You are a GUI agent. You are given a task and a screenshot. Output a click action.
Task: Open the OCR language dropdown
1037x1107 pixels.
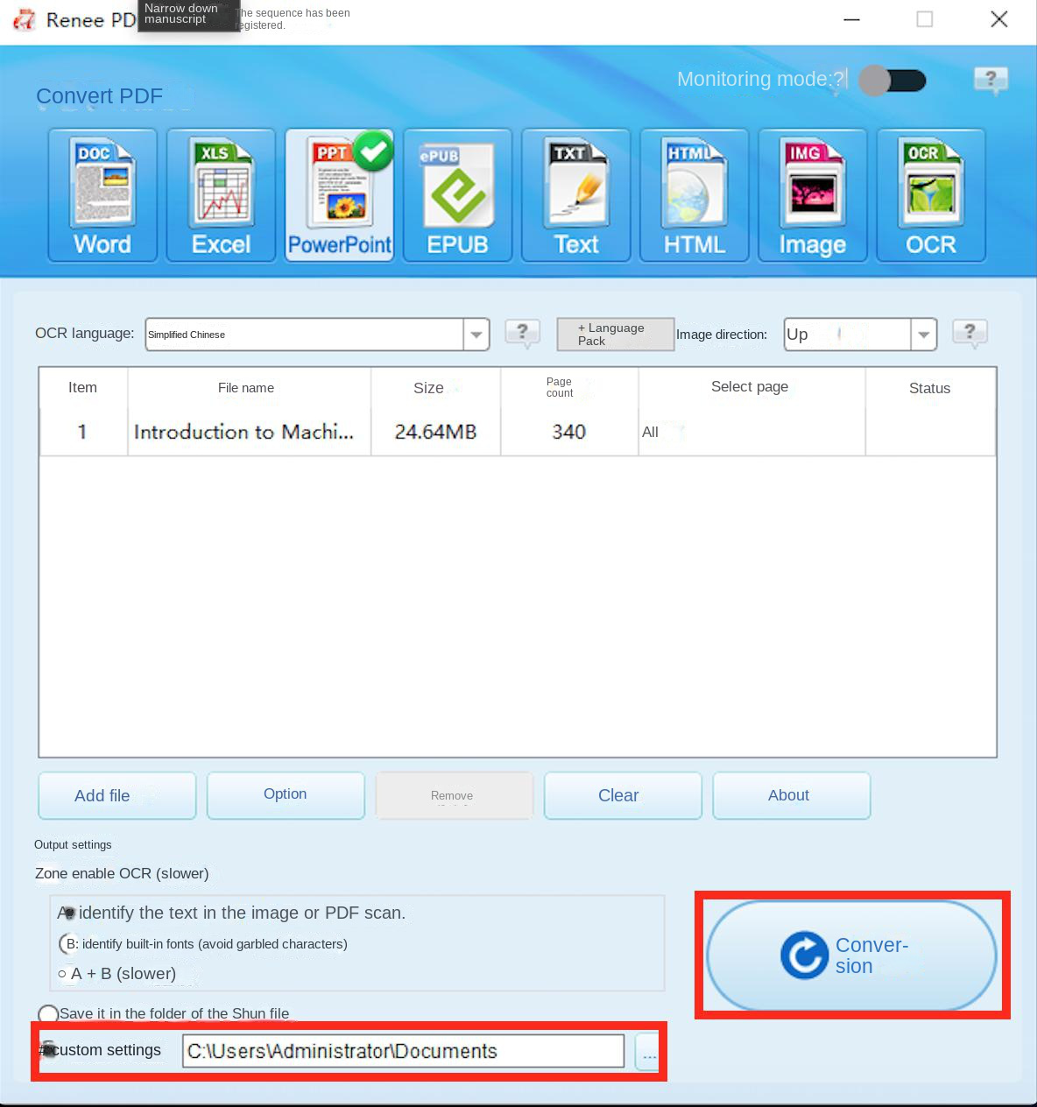(476, 334)
